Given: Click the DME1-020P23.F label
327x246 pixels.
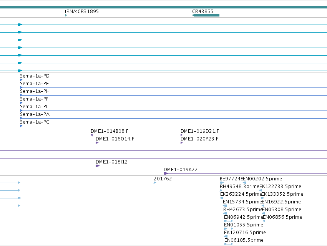Looking at the screenshot, I should coord(199,139).
